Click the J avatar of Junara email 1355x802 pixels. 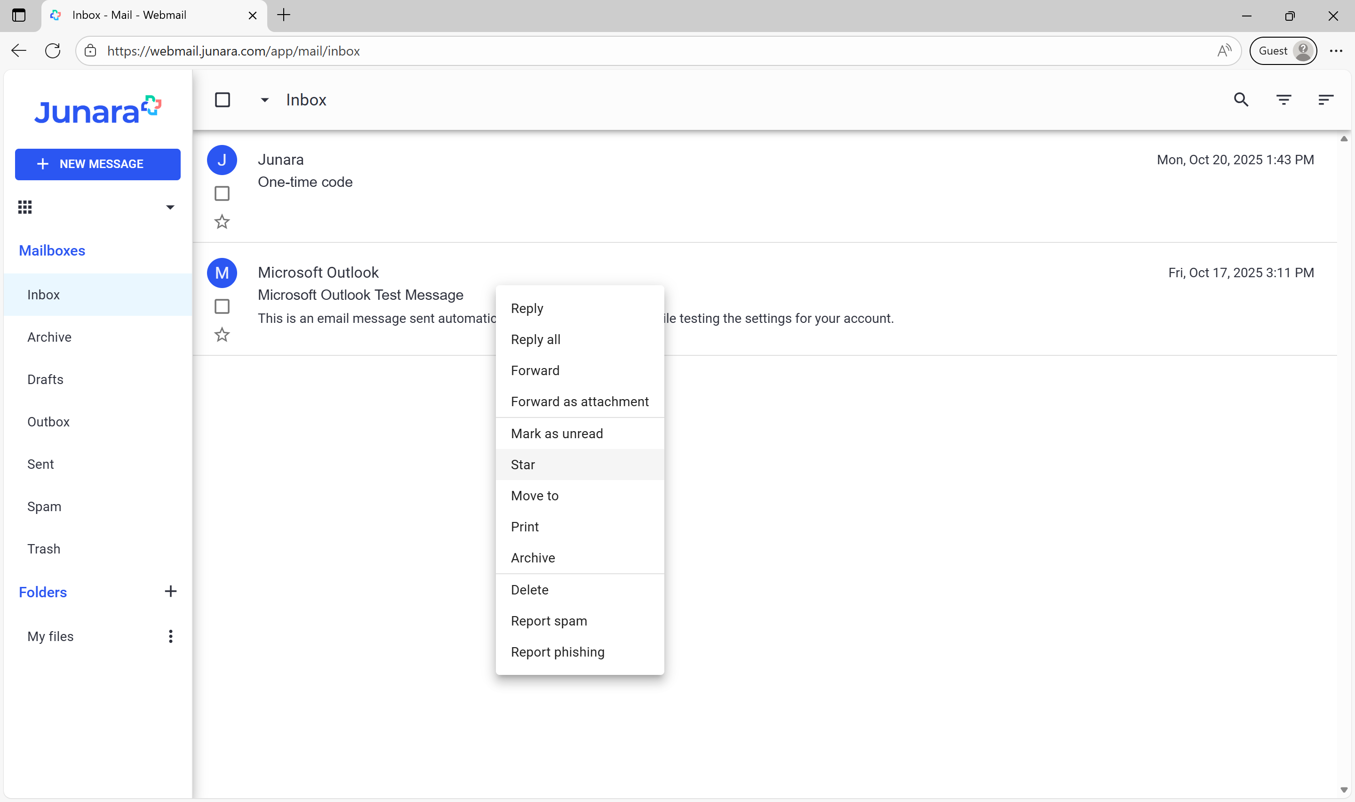[x=222, y=160]
